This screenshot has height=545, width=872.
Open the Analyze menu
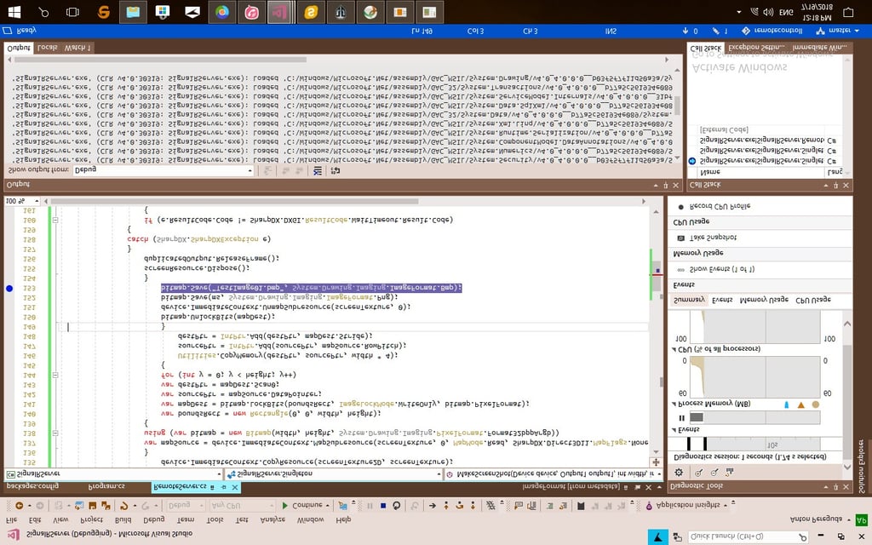coord(272,519)
